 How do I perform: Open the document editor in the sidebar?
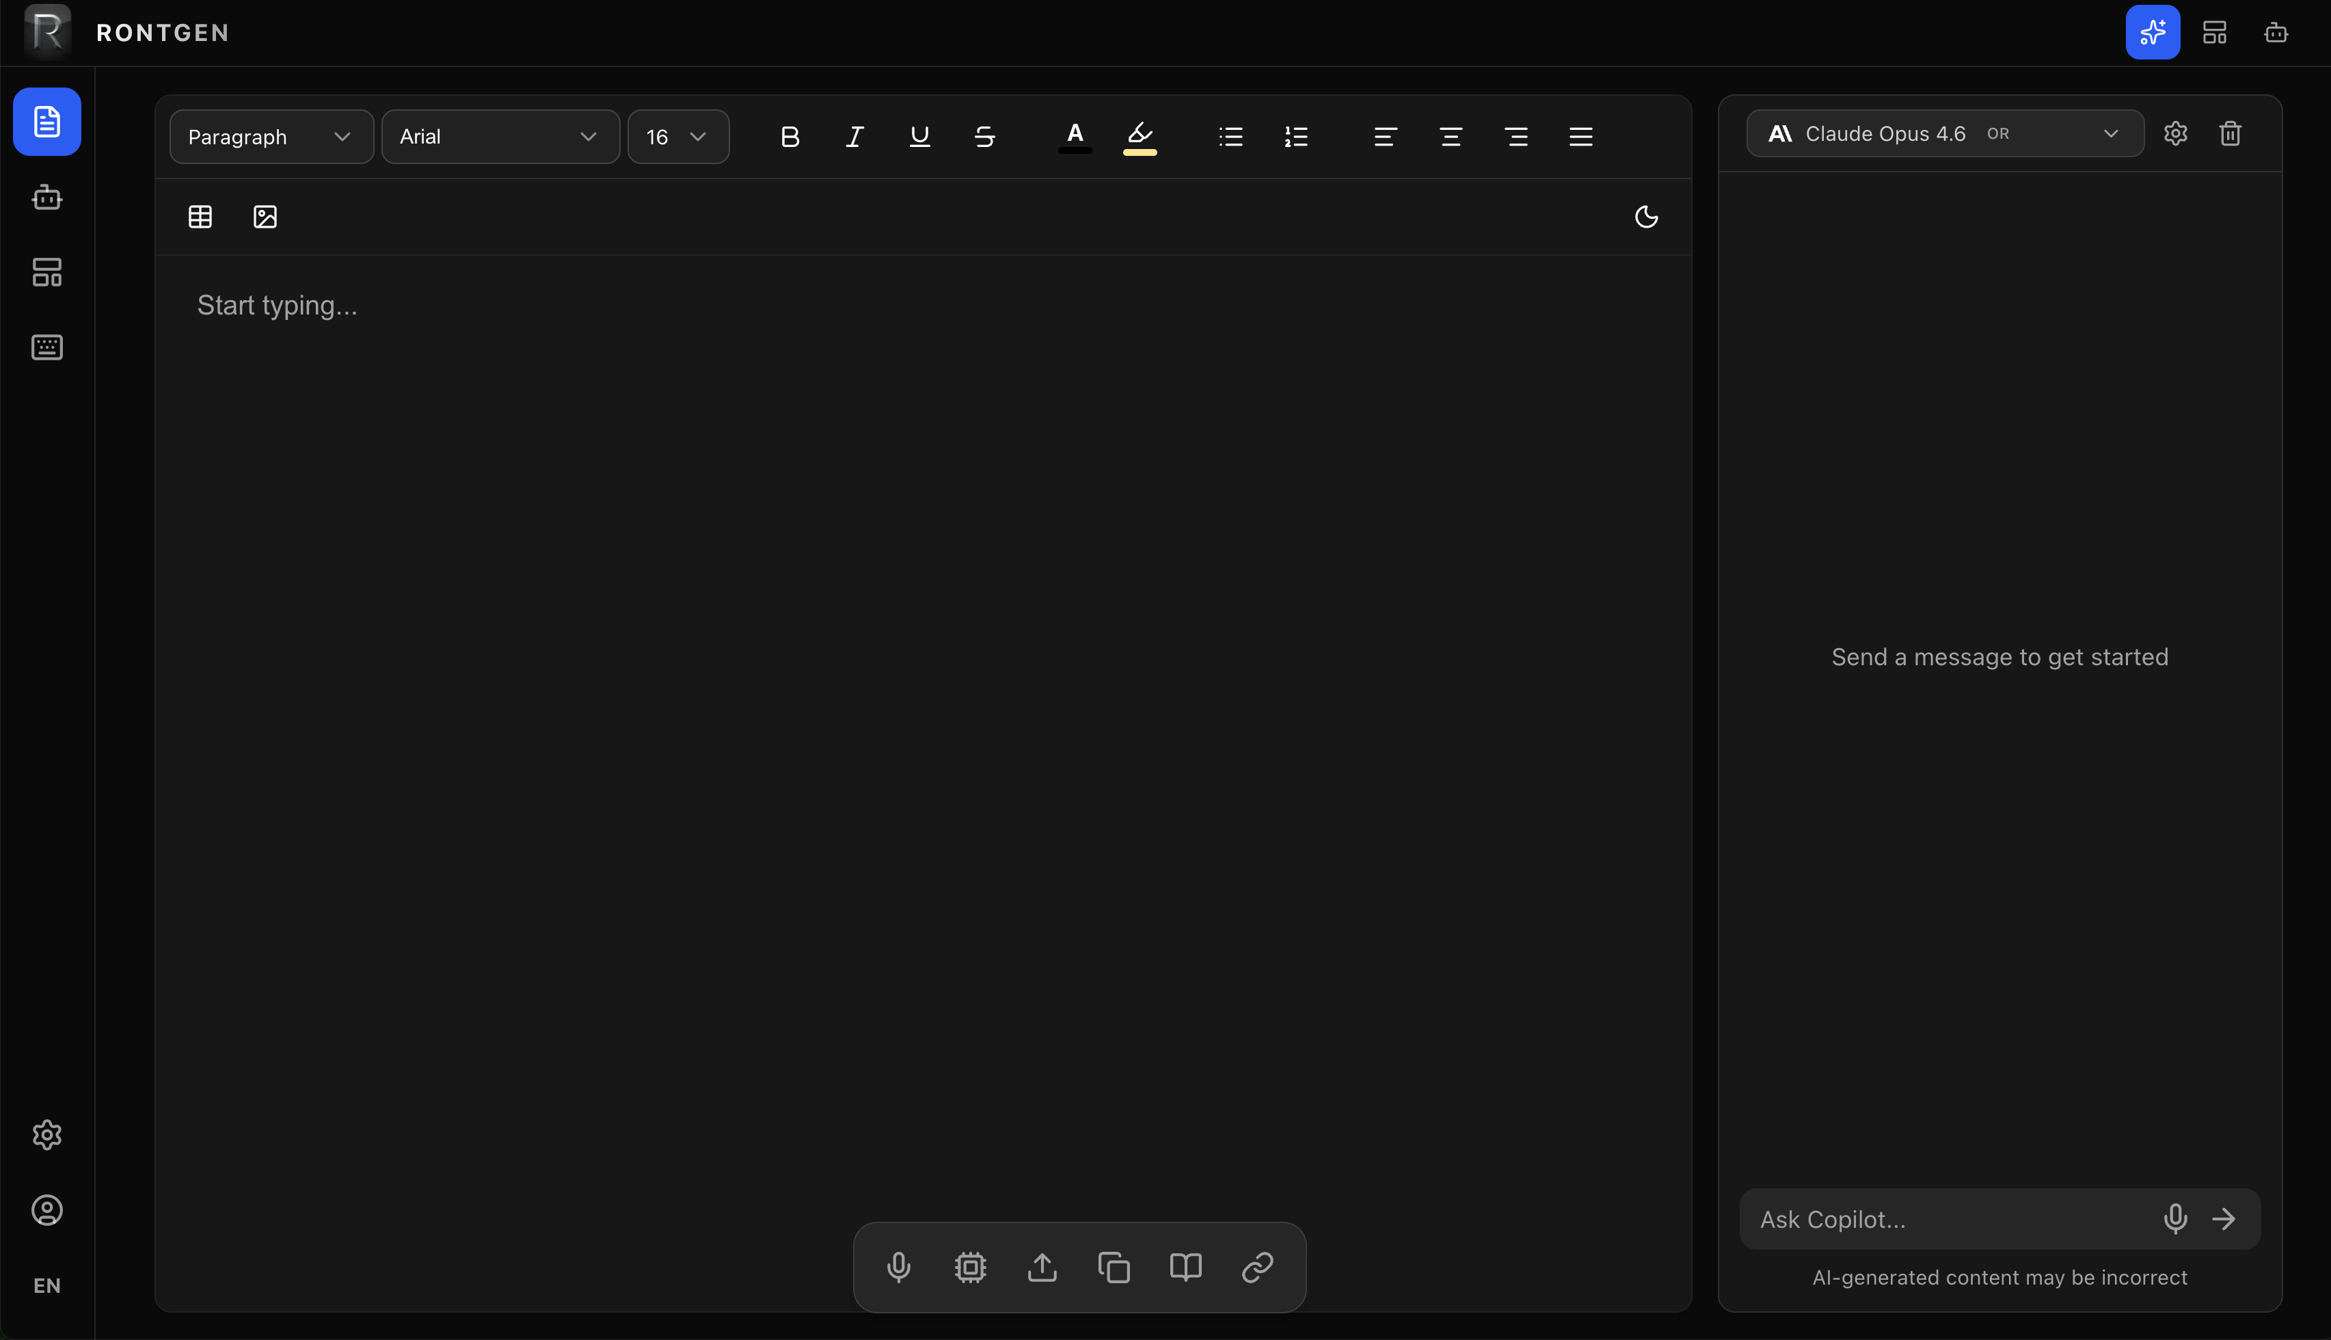coord(47,122)
